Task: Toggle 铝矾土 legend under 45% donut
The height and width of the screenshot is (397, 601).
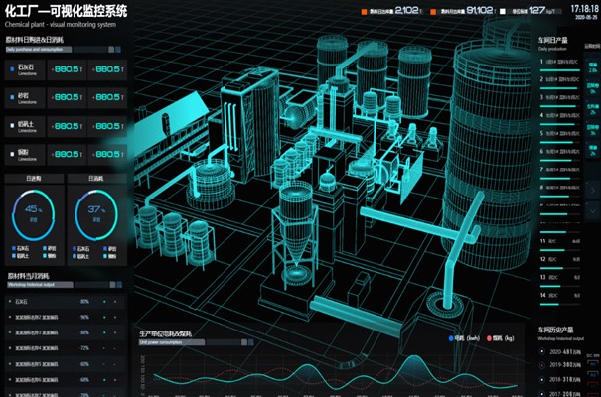Action: [20, 256]
